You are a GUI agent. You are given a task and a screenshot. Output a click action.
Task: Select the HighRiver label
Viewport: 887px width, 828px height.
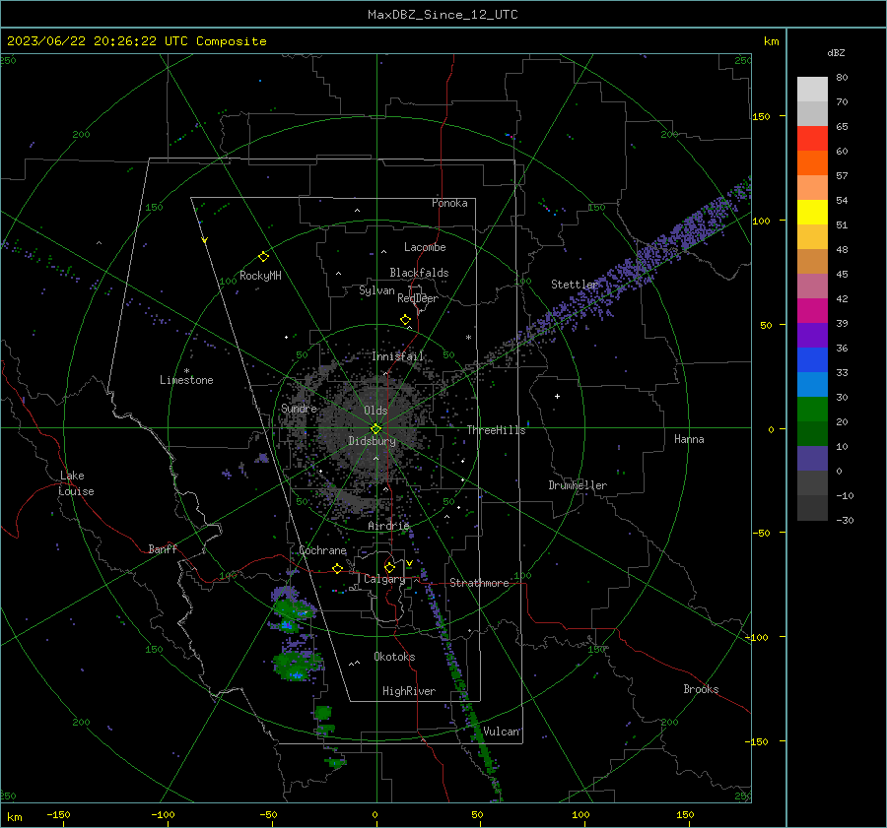409,691
